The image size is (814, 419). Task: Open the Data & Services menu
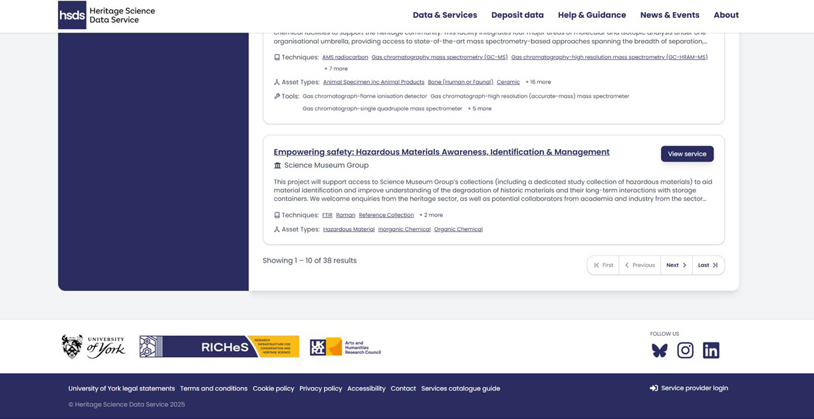coord(444,15)
